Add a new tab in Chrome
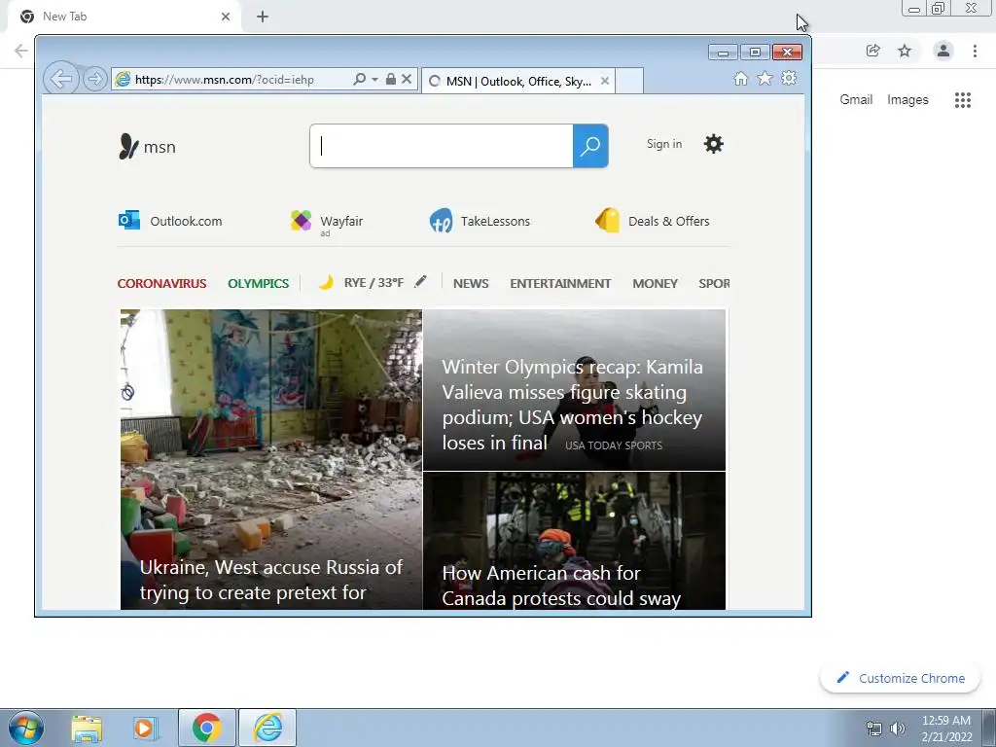The width and height of the screenshot is (996, 747). coord(263,17)
